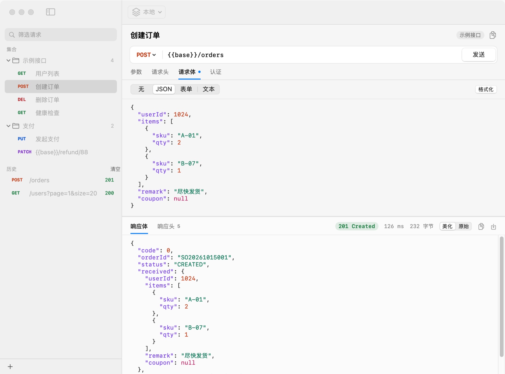The height and width of the screenshot is (374, 505).
Task: Collapse the 示例接口 collection
Action: [8, 60]
